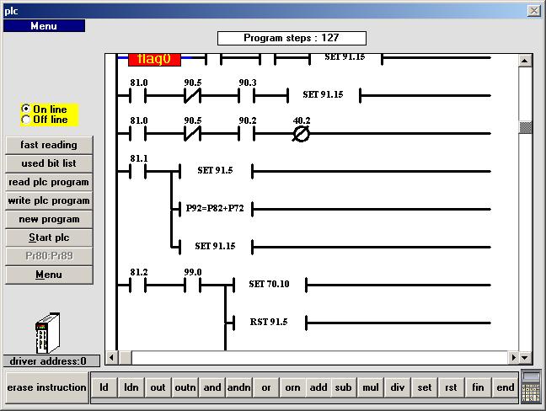
Task: Select the 90.3 contact
Action: pyautogui.click(x=247, y=95)
